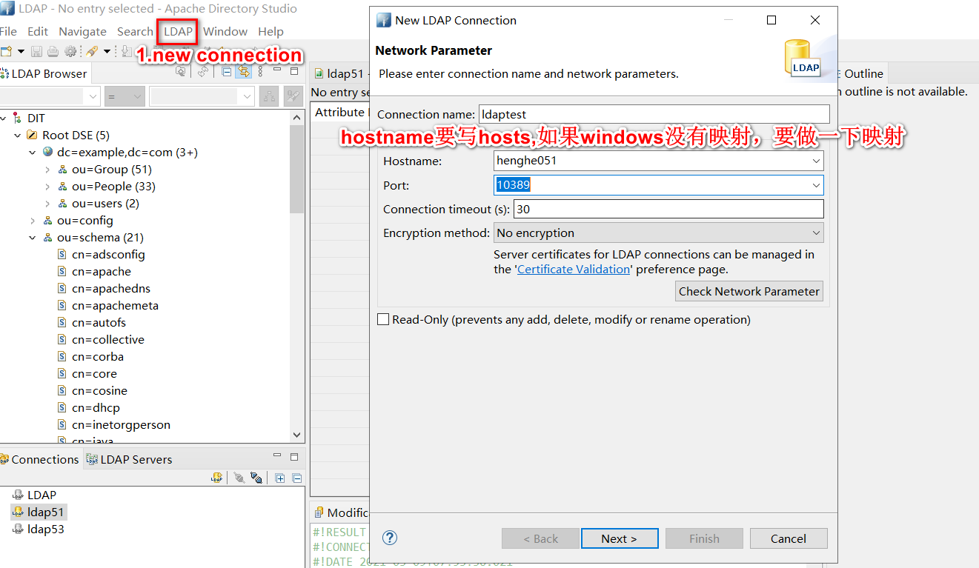Viewport: 979px width, 568px height.
Task: Click the New Connection LDAP icon in Connections toolbar
Action: click(x=216, y=478)
